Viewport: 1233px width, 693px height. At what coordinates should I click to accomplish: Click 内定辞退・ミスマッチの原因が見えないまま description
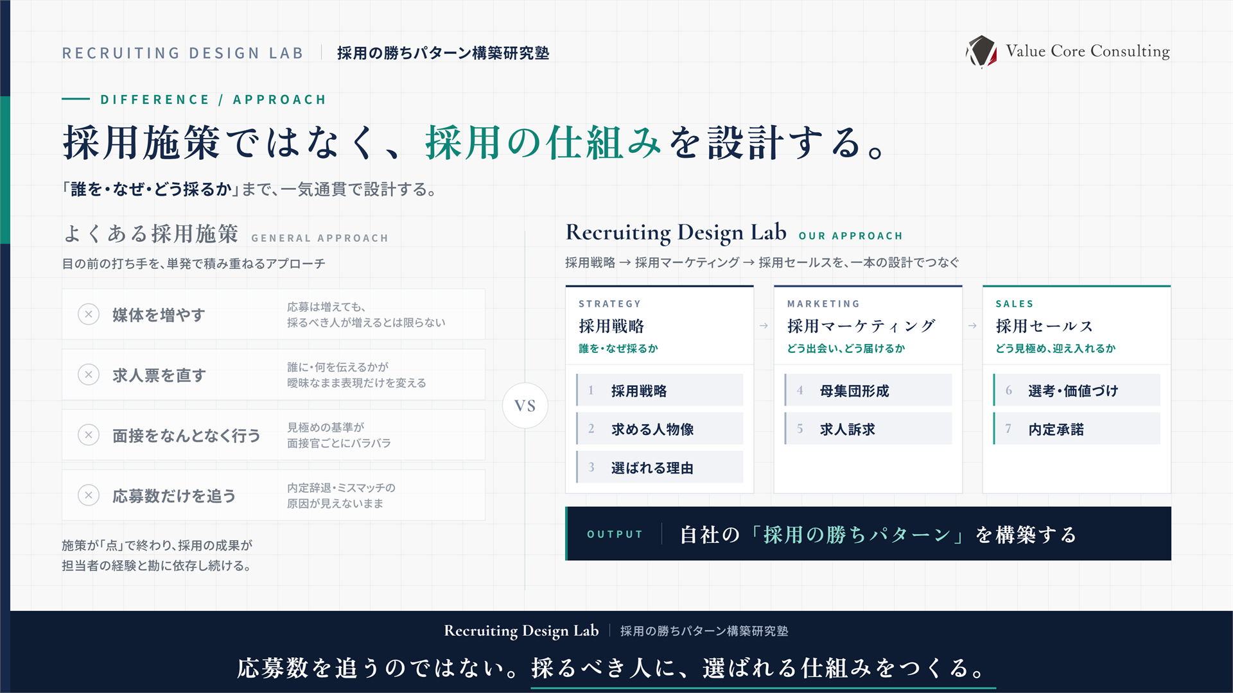coord(341,495)
